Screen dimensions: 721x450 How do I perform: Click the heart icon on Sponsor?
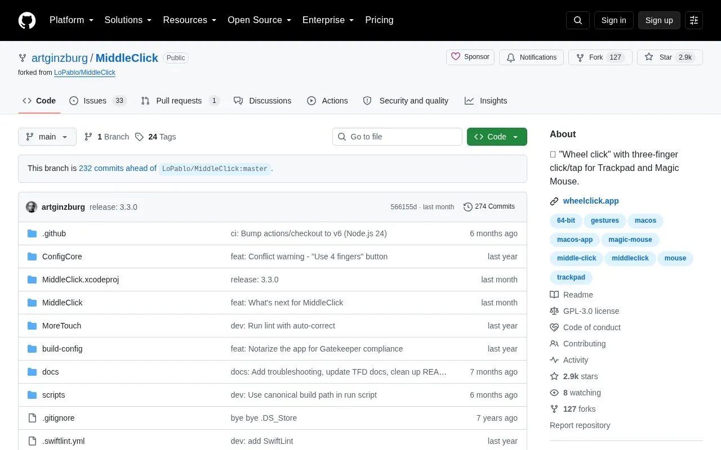coord(456,57)
